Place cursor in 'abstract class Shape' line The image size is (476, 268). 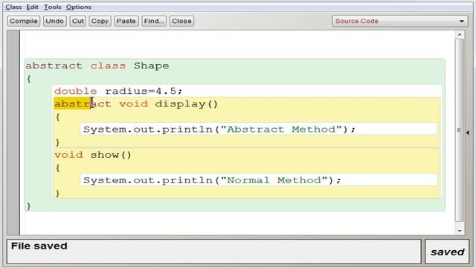(x=97, y=66)
